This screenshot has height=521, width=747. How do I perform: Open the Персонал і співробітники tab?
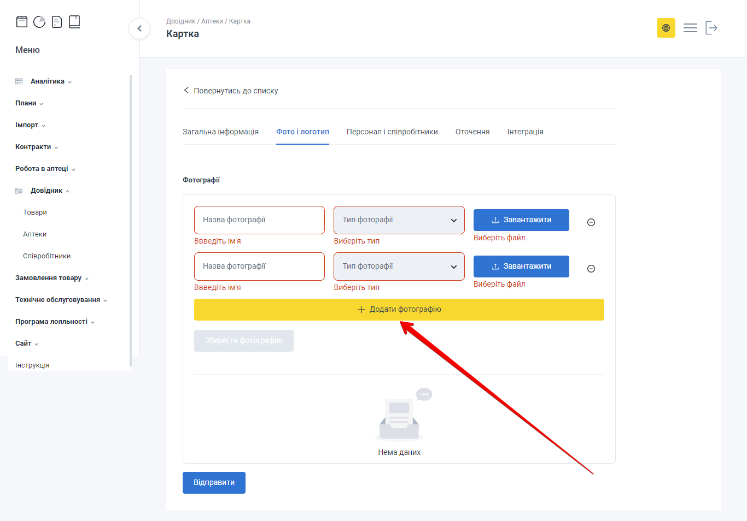[392, 132]
